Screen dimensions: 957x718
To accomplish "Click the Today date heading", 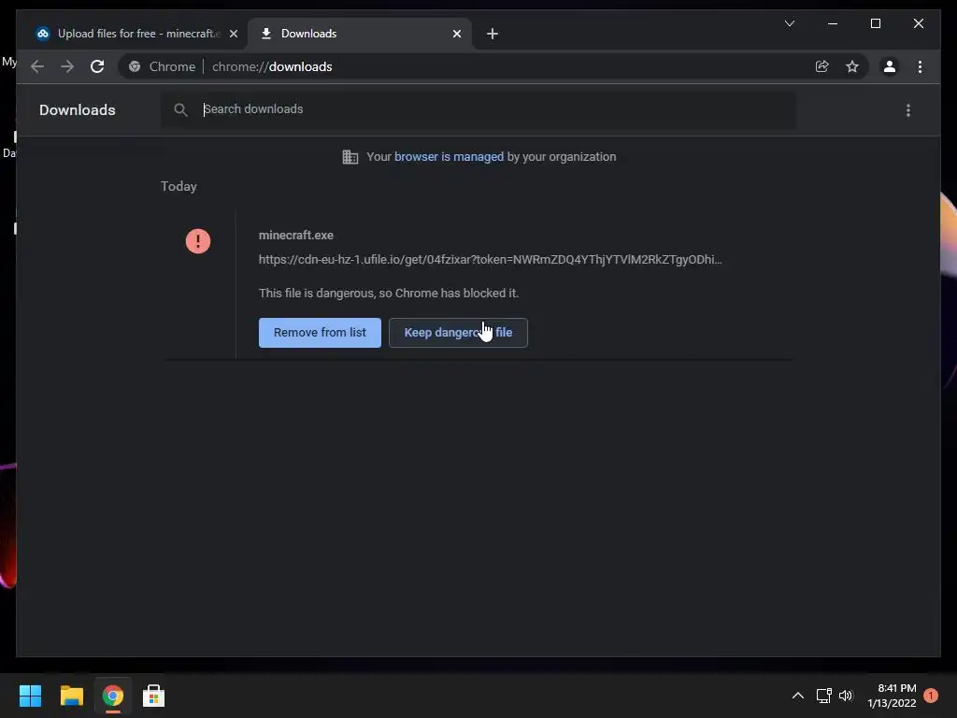I will pos(179,186).
